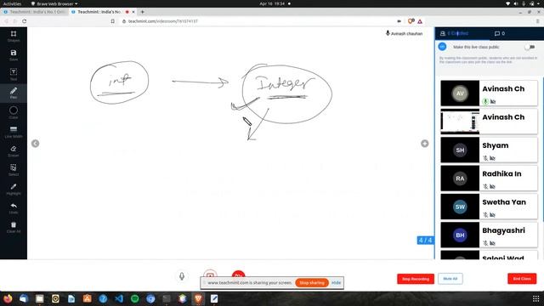
Task: Click the Save whiteboard icon
Action: point(14,55)
